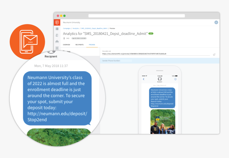The height and width of the screenshot is (158, 229).
Task: Tap the back arrow in phone preview
Action: [x=144, y=79]
